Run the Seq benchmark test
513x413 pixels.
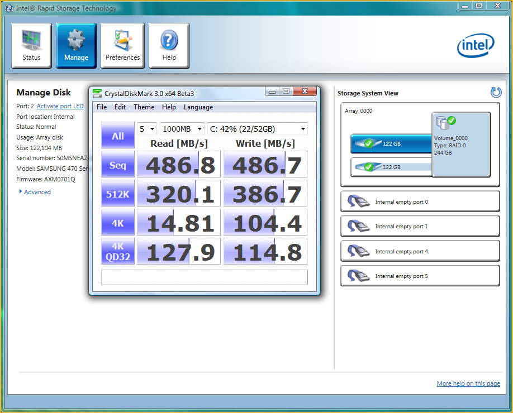[x=118, y=164]
